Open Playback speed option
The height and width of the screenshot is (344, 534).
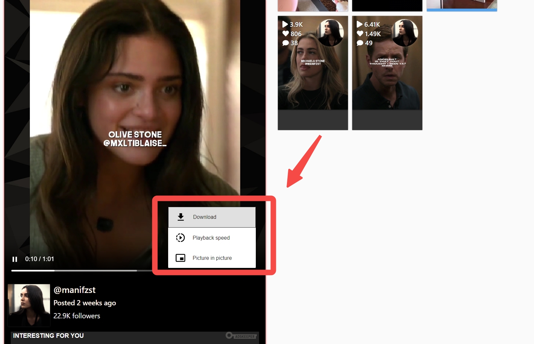coord(212,238)
